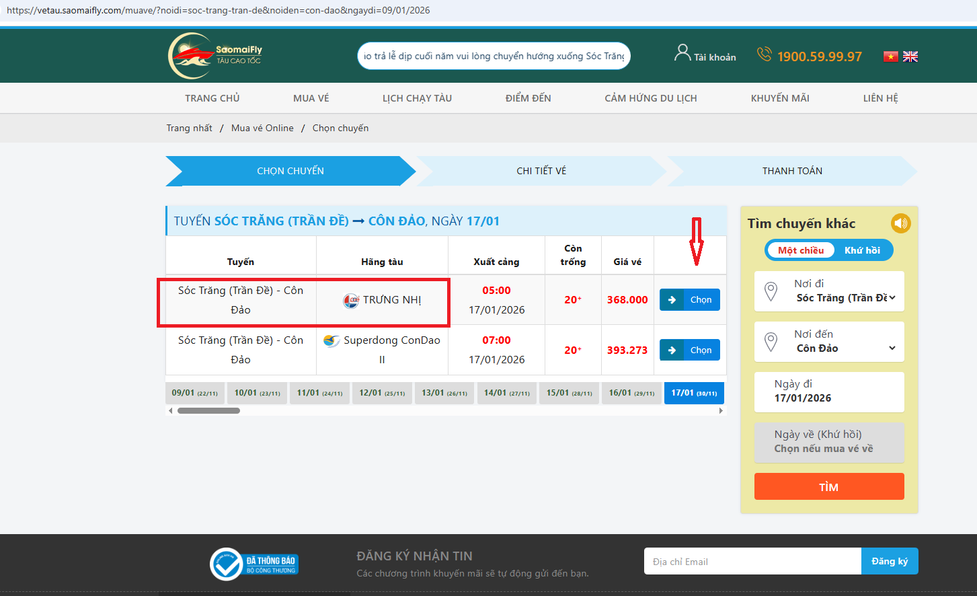Click the Đã Thông Báo certification badge
This screenshot has height=596, width=977.
point(254,564)
